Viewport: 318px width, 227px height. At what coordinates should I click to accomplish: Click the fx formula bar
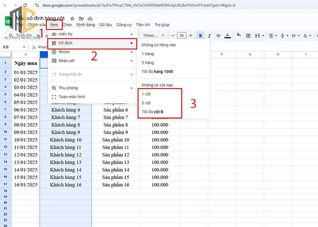34,47
